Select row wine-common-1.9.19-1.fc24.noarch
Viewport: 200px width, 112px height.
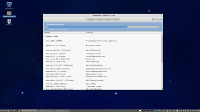(103, 59)
